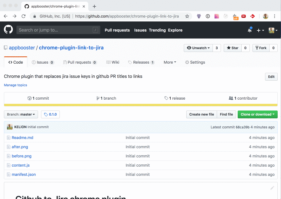Image resolution: width=281 pixels, height=199 pixels.
Task: Open Trending in top navigation
Action: pyautogui.click(x=157, y=30)
